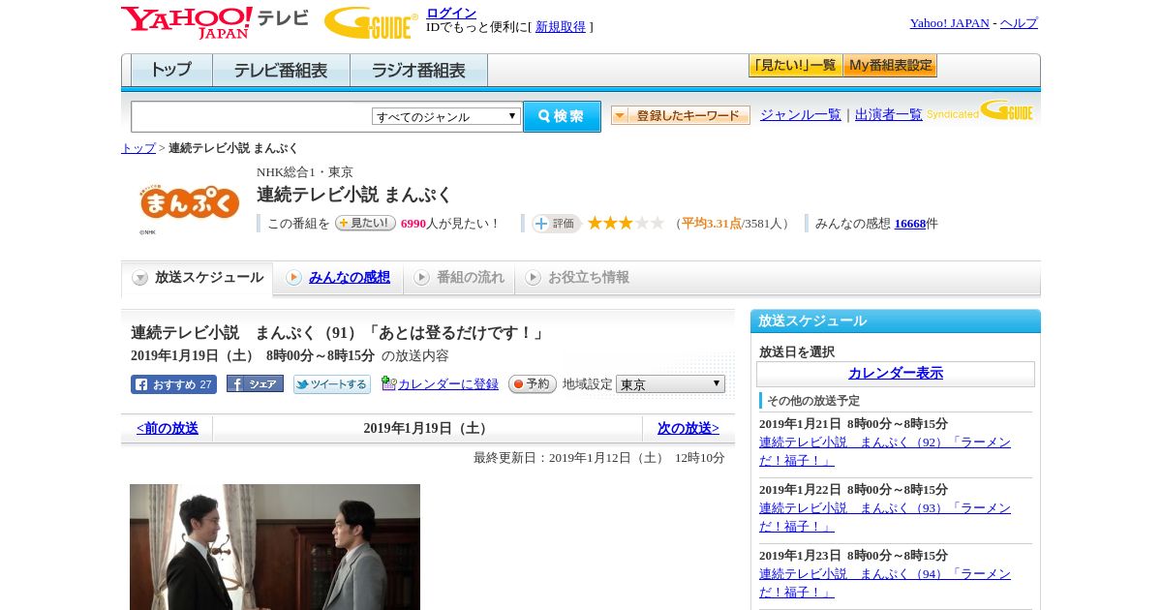1162x610 pixels.
Task: Switch to the トップ navigation tab
Action: [171, 71]
